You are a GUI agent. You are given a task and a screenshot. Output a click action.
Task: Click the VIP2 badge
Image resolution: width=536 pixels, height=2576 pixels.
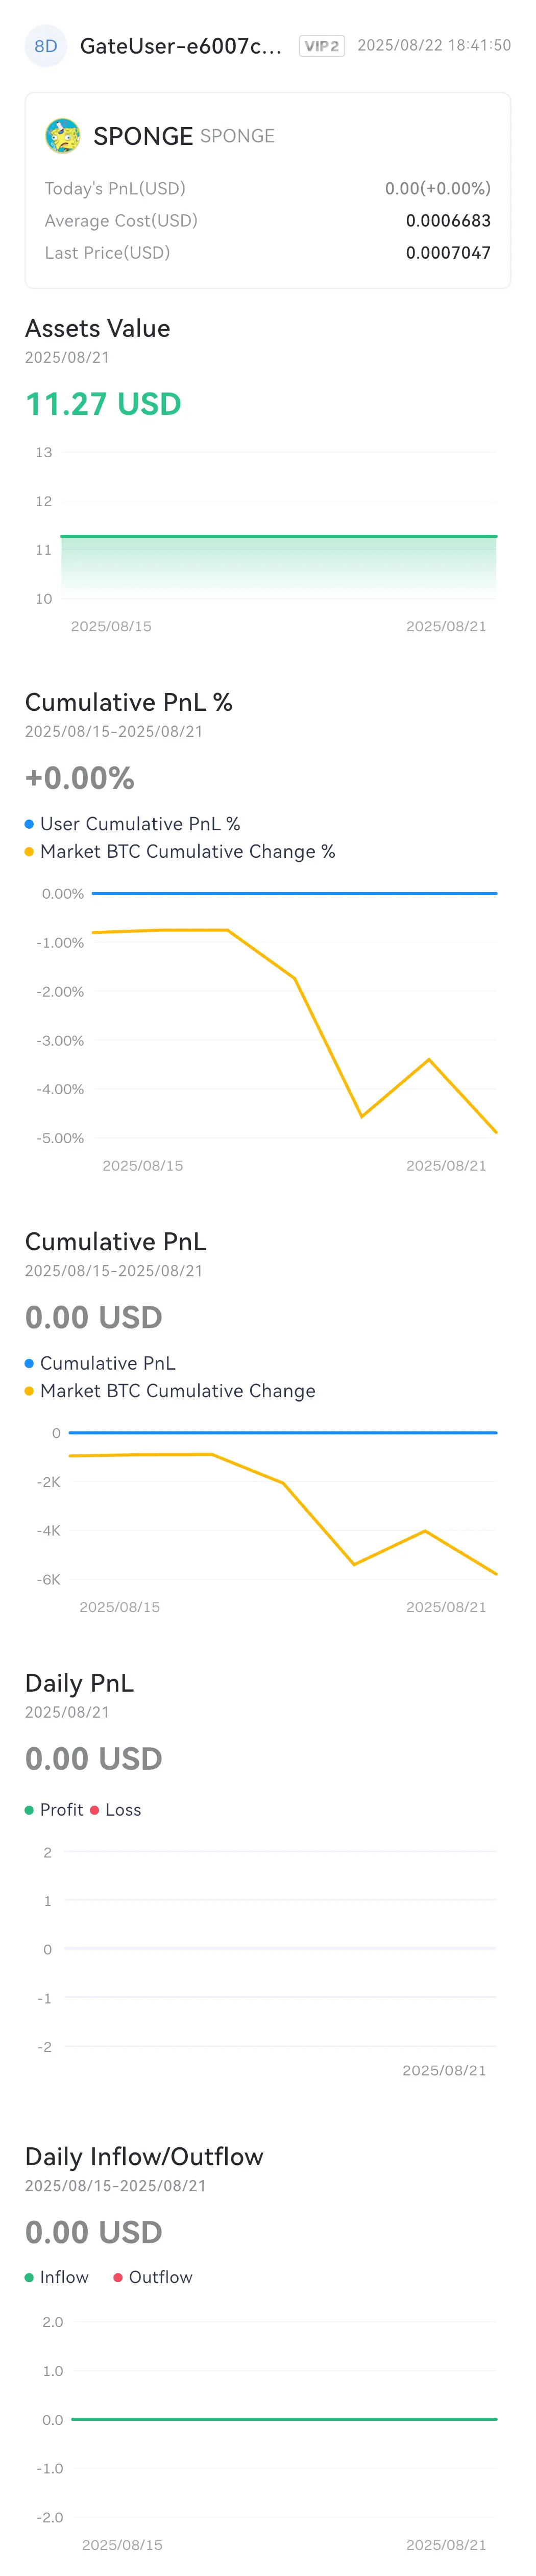322,46
